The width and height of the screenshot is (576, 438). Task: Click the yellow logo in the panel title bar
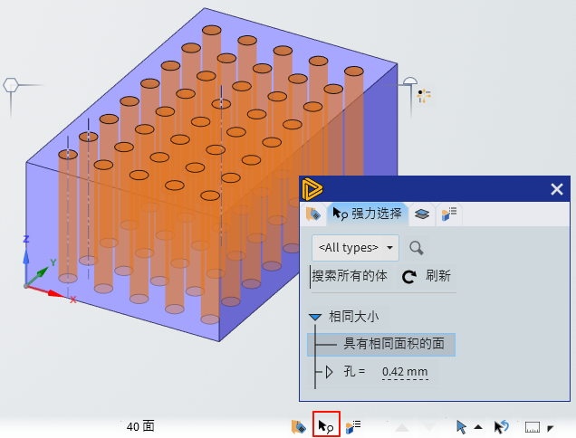pyautogui.click(x=312, y=189)
